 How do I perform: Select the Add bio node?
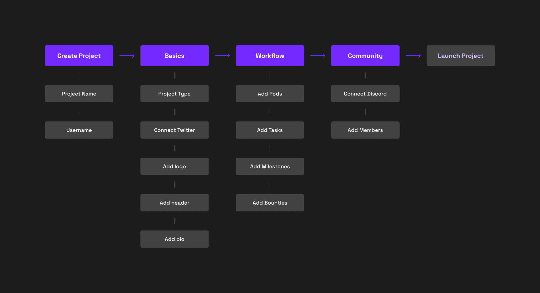pyautogui.click(x=174, y=239)
